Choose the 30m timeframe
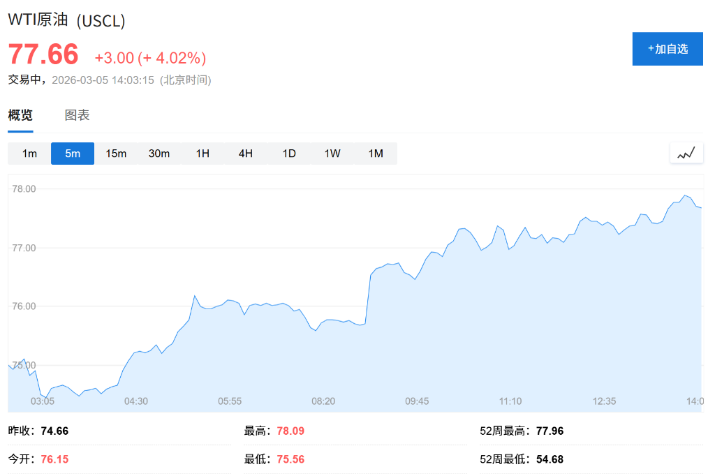The height and width of the screenshot is (476, 715). point(159,154)
